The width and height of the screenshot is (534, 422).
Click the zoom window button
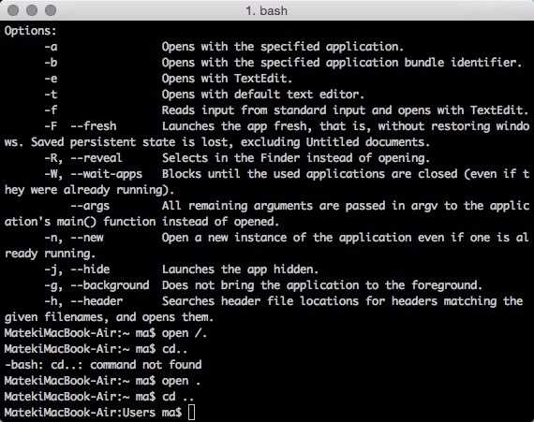click(x=51, y=10)
